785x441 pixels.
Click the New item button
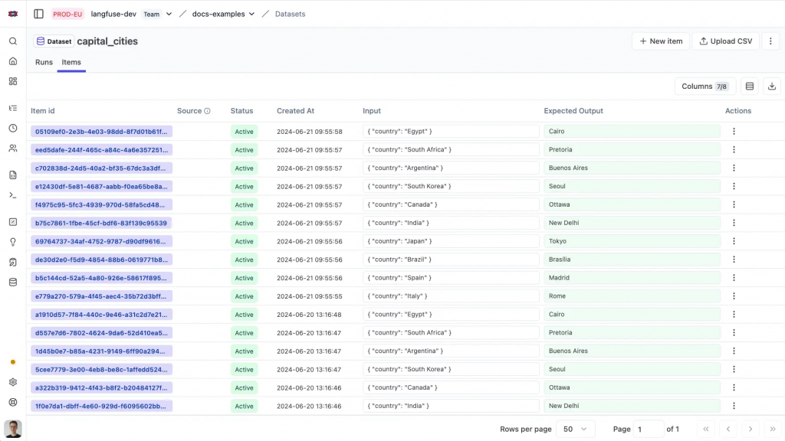661,41
